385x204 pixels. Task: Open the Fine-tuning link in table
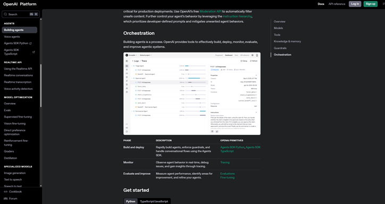point(227,177)
